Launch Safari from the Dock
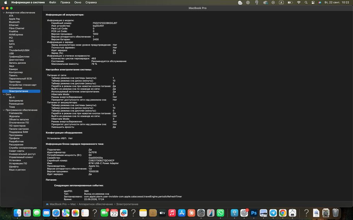Viewport: 353px width, 220px height. [56, 213]
